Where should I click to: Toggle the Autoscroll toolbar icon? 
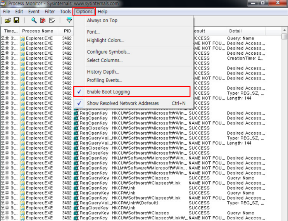pyautogui.click(x=43, y=20)
